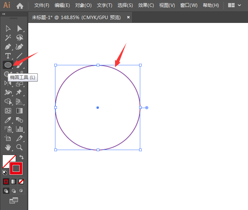Activate the Pen tool
Screen dimensions: 248x210
click(8, 47)
